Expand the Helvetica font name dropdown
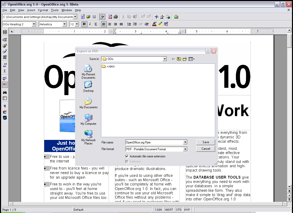293x213 pixels. click(64, 24)
